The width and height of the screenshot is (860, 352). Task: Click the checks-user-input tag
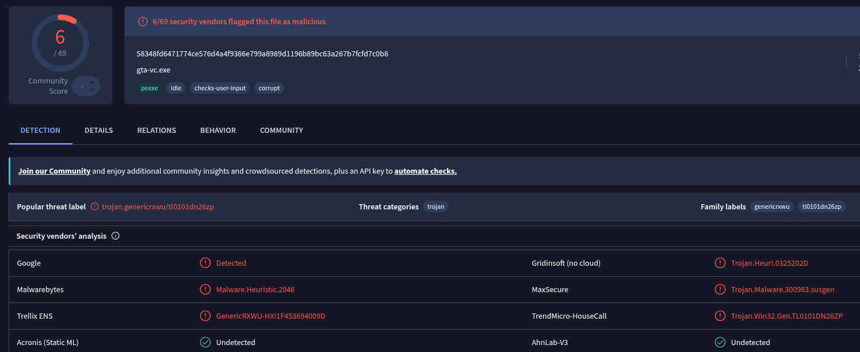click(220, 88)
